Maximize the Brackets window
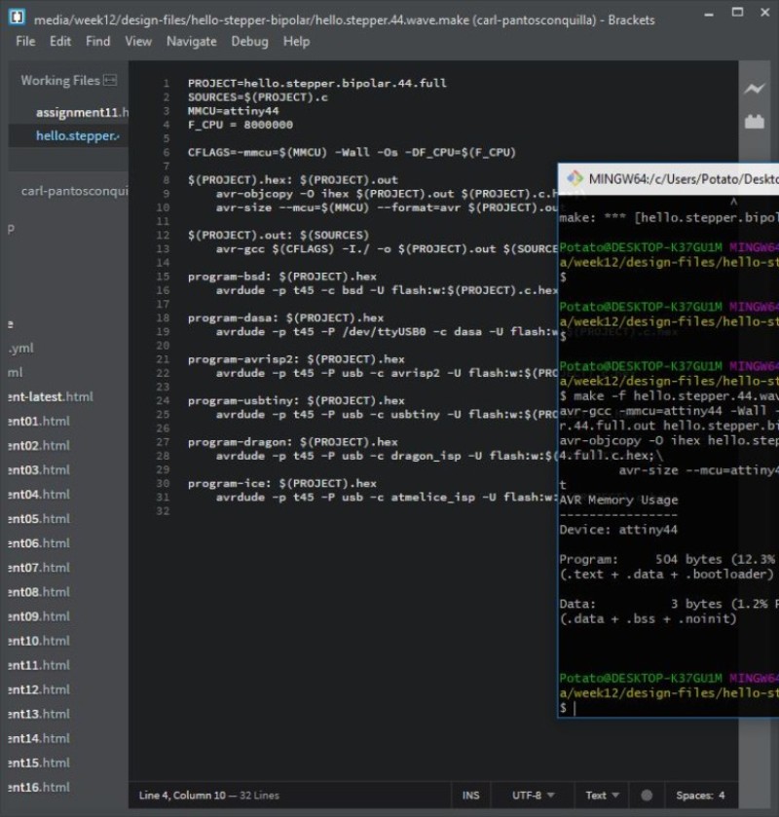Screen dimensions: 779x817 (737, 12)
